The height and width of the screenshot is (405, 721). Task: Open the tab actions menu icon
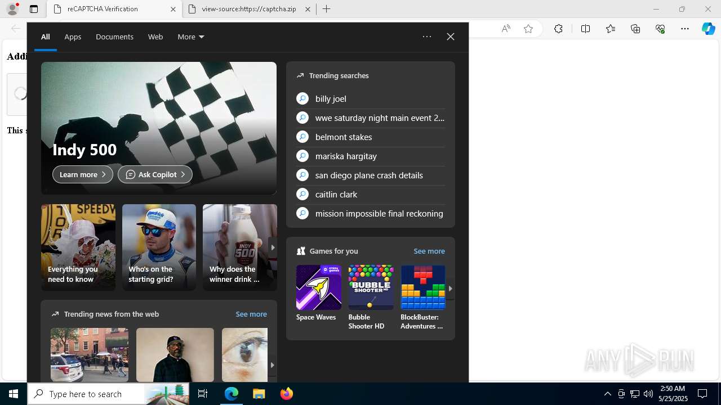tap(34, 9)
